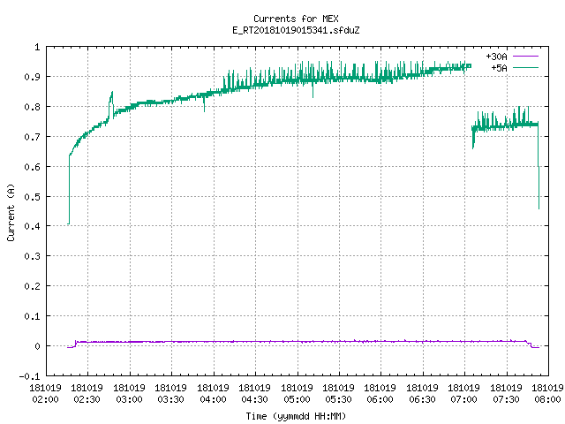This screenshot has width=565, height=424.
Task: Click x-axis tick label 04:30
Action: [x=254, y=399]
